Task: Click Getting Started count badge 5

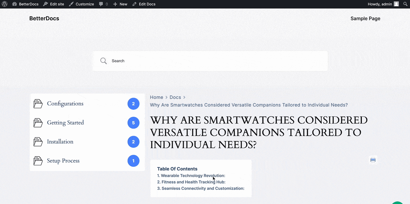Action: 133,123
